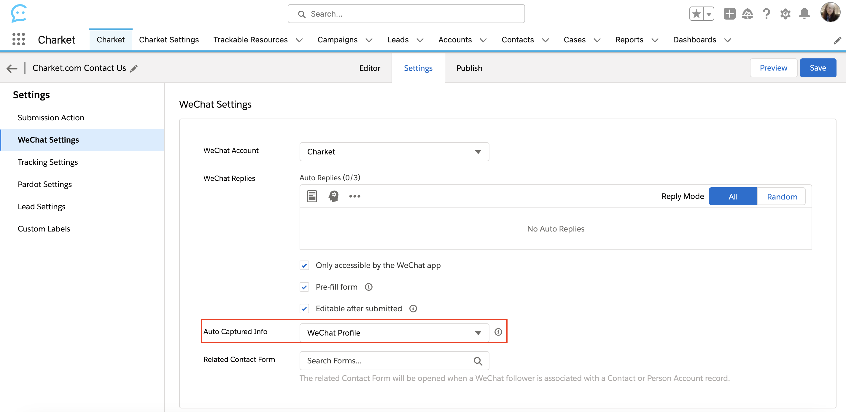Screen dimensions: 846x412
Task: Open the Dashboards tab
Action: [x=694, y=40]
